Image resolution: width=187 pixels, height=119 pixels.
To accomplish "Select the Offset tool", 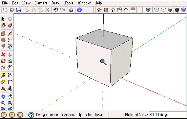I will click(x=10, y=68).
